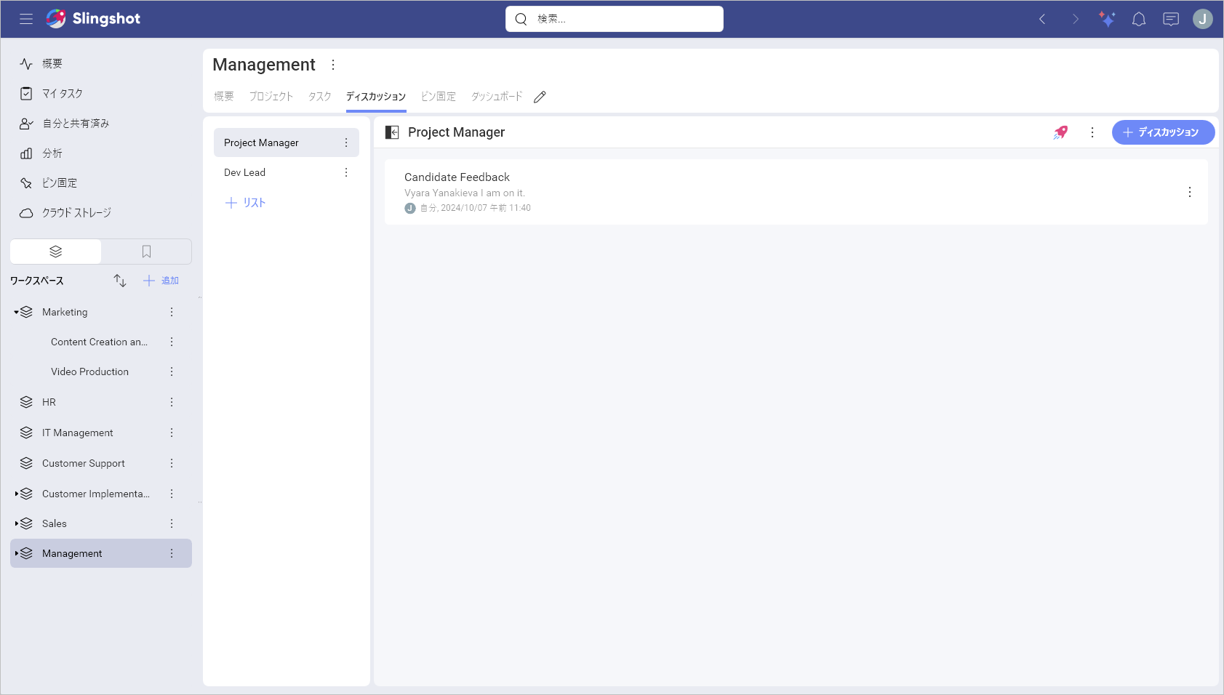1224x695 pixels.
Task: Expand the Customer Implementation workspace
Action: pos(16,494)
